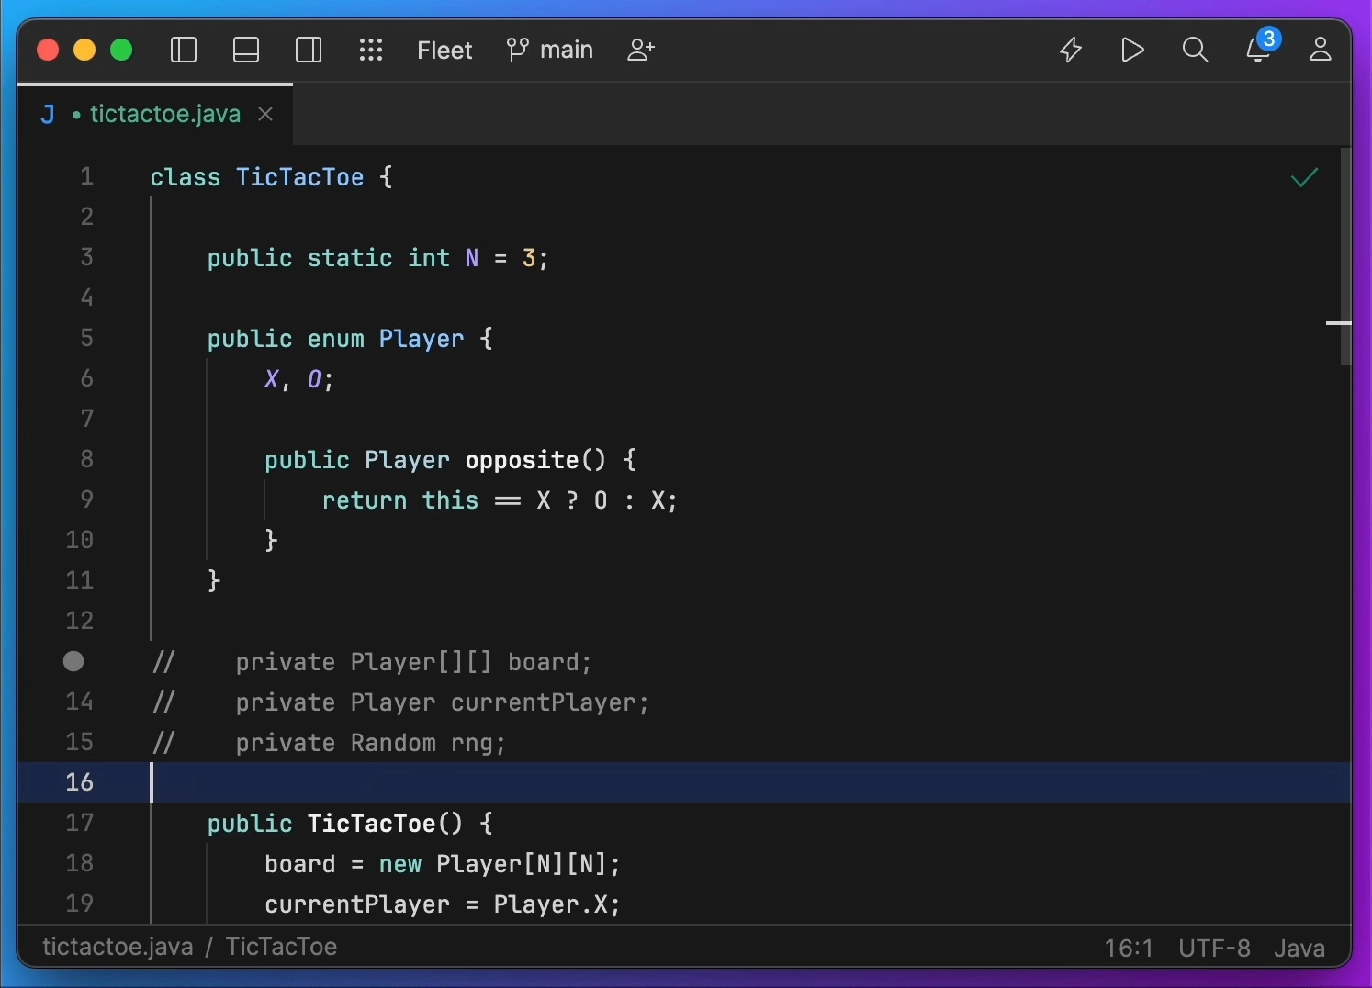Click the lightning bolt Smart Mode icon

click(1071, 50)
